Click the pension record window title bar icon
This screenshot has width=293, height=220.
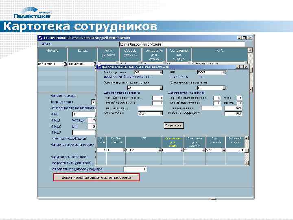click(40, 38)
